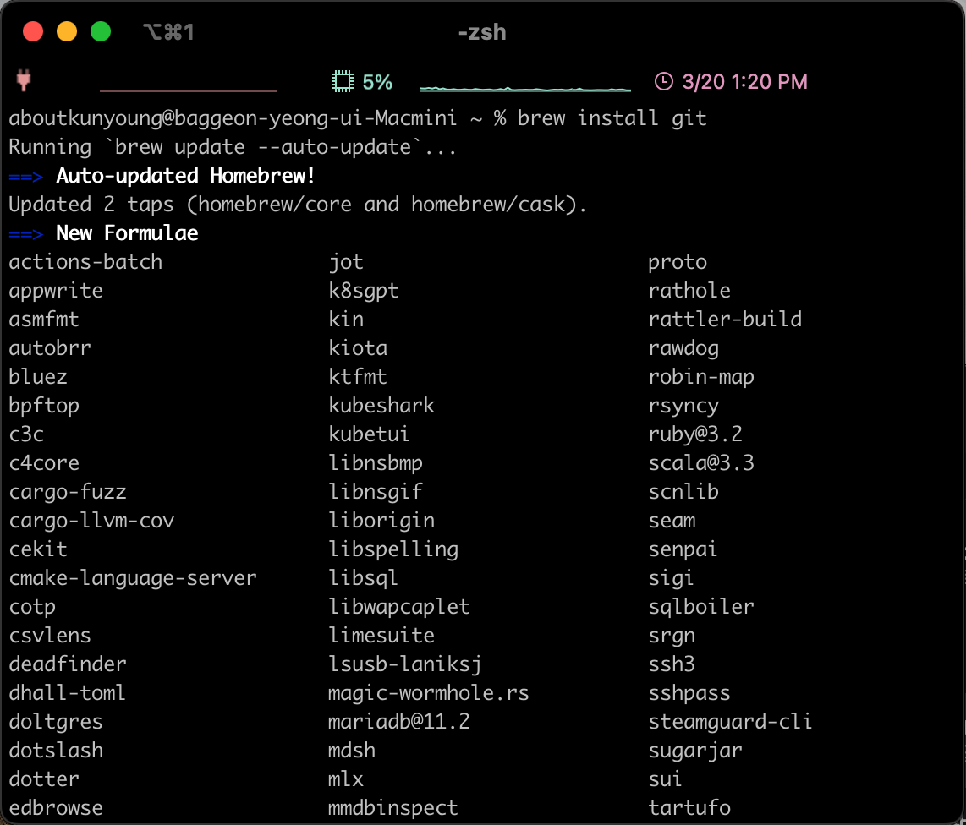This screenshot has height=825, width=966.
Task: Click the formula name 'scala@3.3'
Action: pos(702,463)
